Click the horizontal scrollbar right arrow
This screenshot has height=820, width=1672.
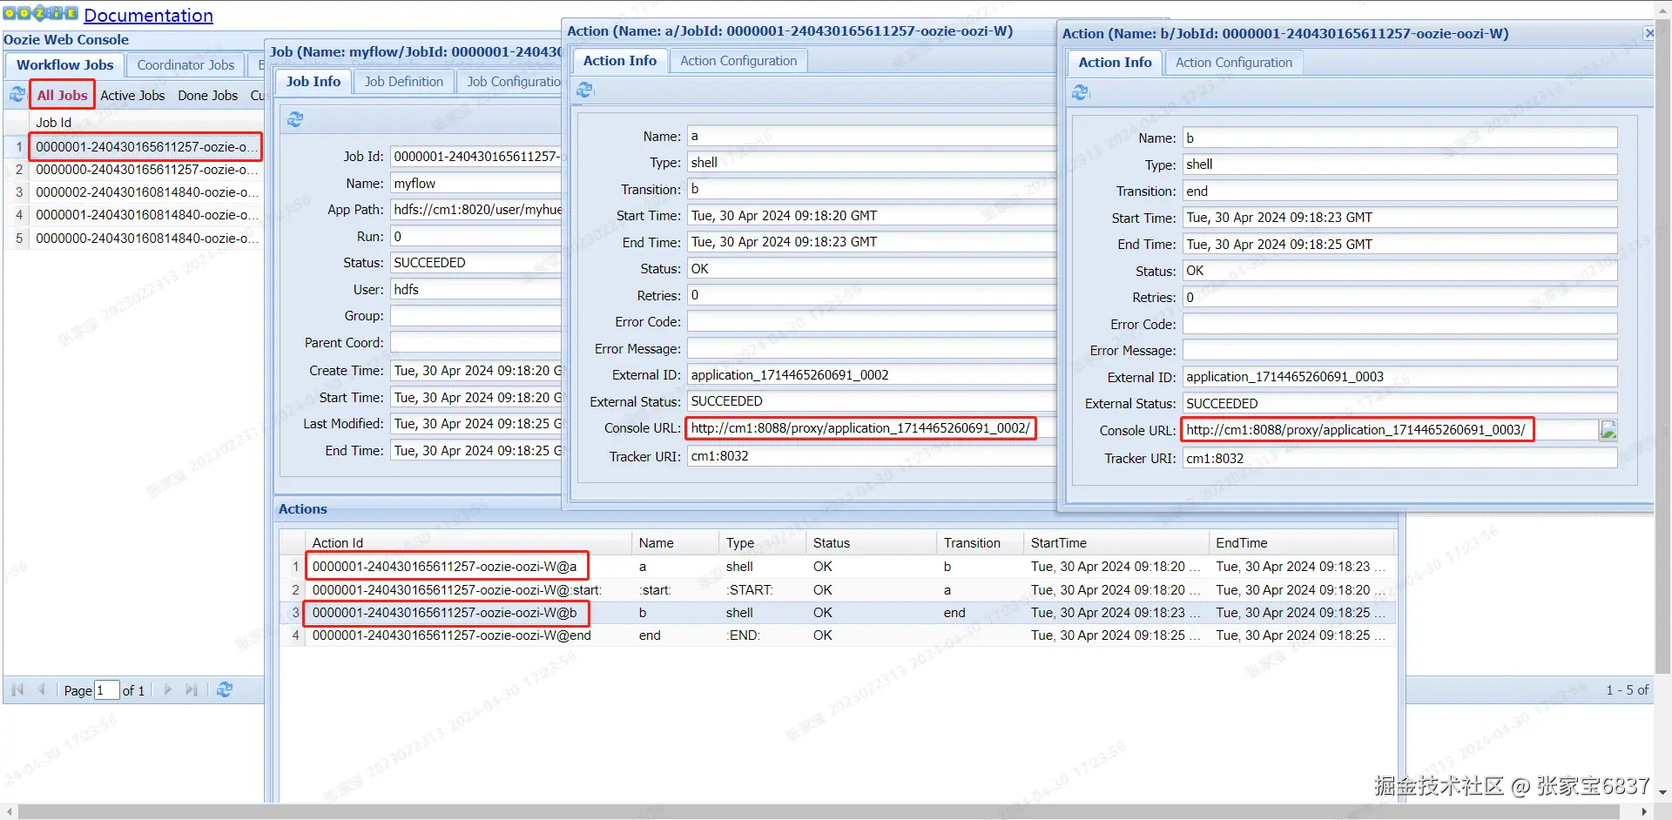coord(1645,811)
